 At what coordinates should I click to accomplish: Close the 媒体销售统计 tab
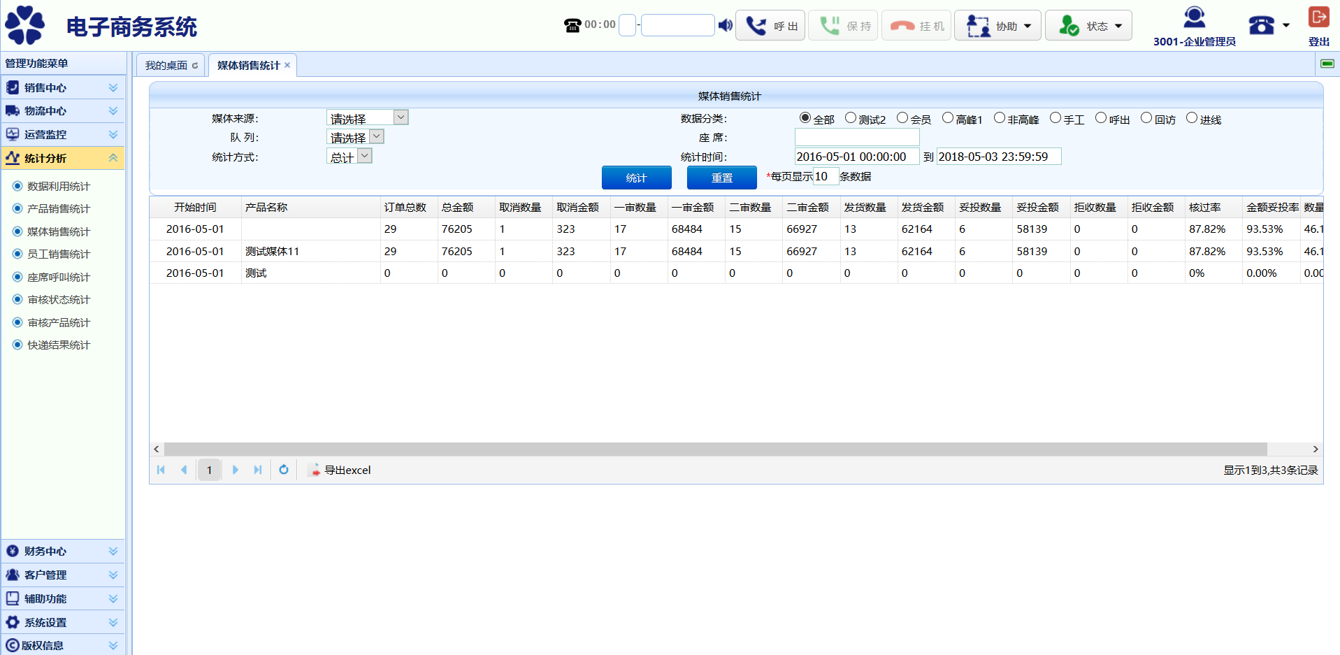click(287, 65)
